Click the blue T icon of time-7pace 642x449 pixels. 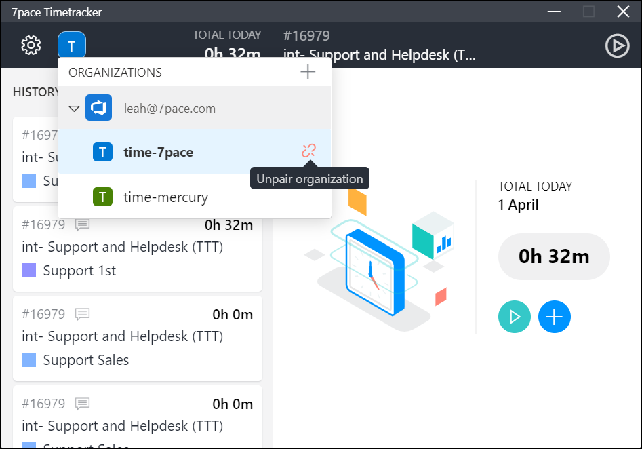coord(103,152)
